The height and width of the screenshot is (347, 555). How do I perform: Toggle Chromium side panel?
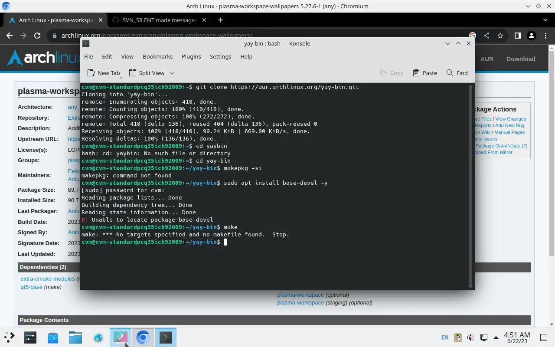click(x=517, y=36)
